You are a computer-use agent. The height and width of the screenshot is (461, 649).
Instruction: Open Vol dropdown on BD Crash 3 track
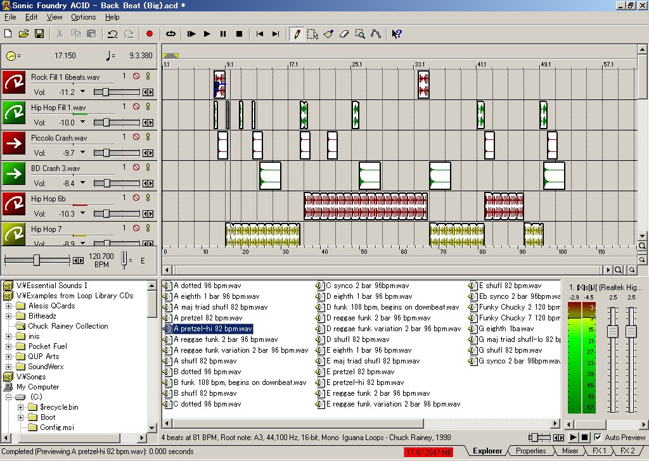coord(83,183)
